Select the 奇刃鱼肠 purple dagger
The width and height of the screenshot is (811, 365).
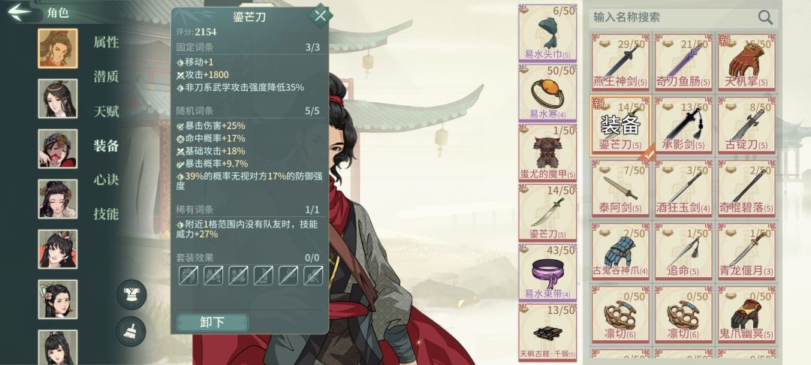tap(683, 62)
